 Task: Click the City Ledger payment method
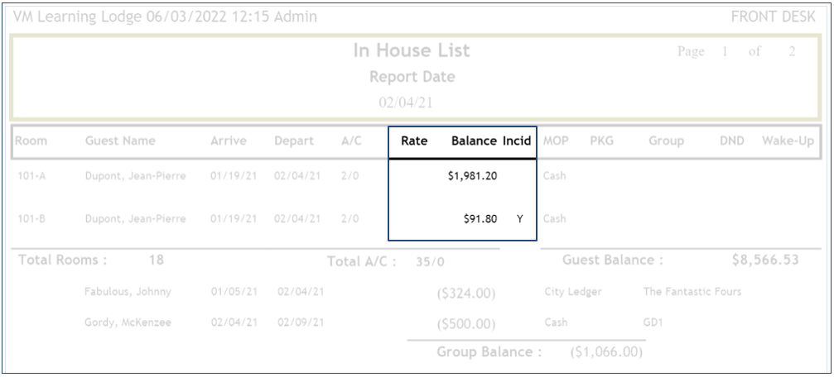click(571, 292)
